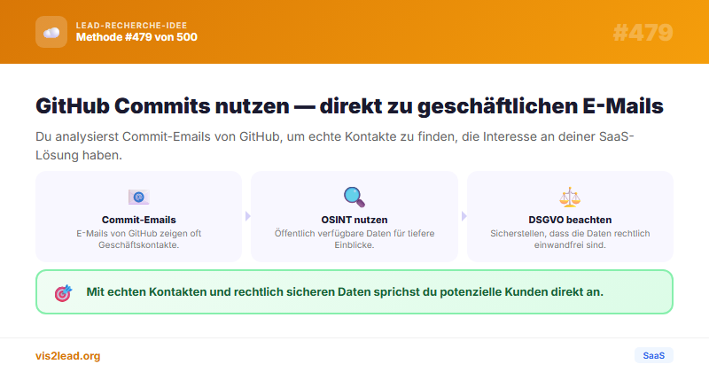Select the Commit-Emails card title
Viewport: 709px width, 372px height.
coord(139,220)
